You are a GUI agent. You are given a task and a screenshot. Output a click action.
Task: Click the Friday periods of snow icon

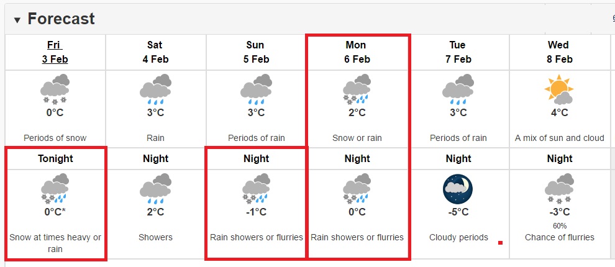[55, 89]
